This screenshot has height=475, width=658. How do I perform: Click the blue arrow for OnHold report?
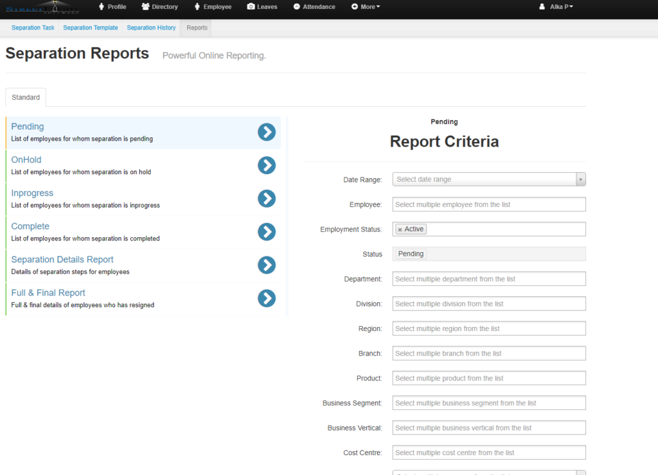[x=267, y=165]
